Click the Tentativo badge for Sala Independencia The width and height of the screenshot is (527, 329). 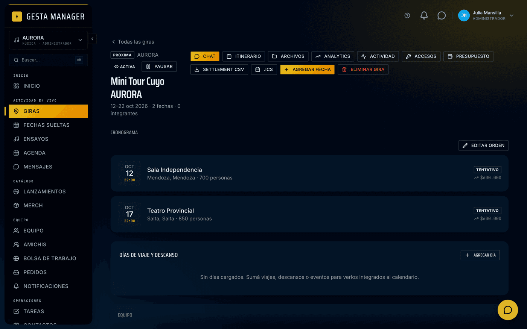(x=487, y=170)
